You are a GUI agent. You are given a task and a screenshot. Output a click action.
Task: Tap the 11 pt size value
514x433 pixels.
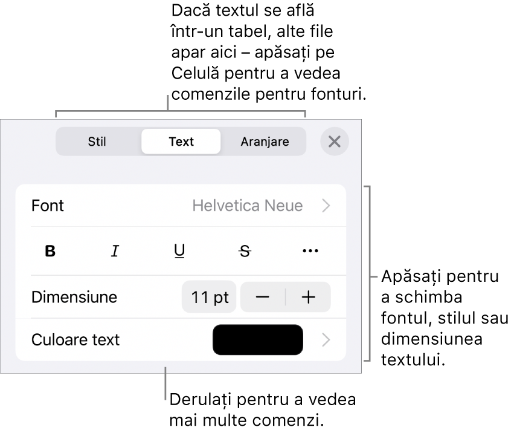209,297
